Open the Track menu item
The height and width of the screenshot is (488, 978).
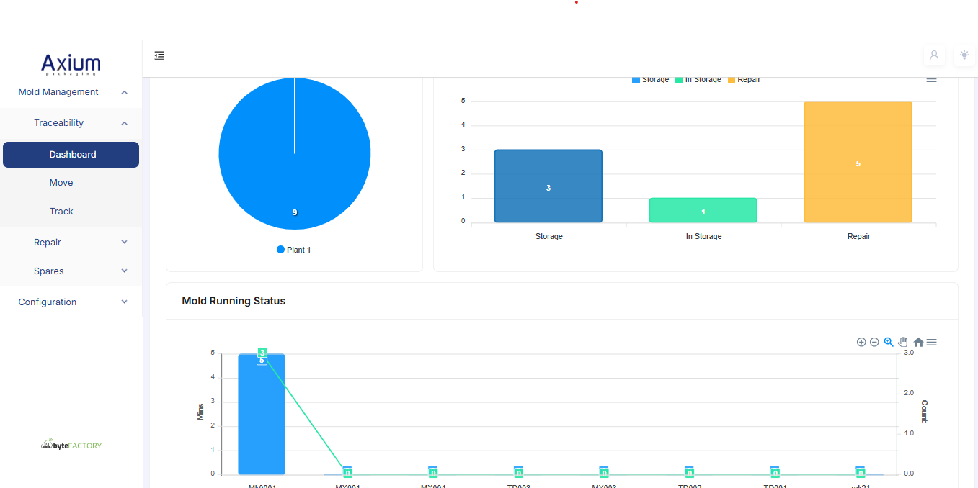(71, 212)
